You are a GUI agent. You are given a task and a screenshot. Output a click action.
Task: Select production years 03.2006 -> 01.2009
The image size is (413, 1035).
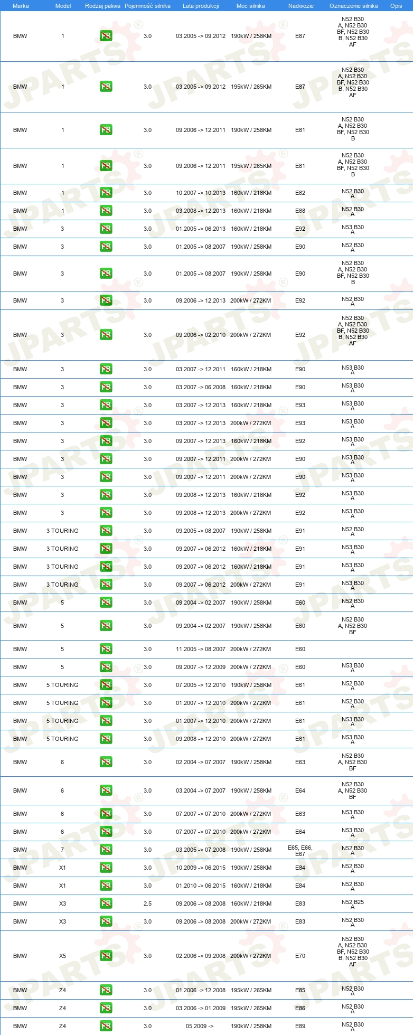(x=201, y=1008)
